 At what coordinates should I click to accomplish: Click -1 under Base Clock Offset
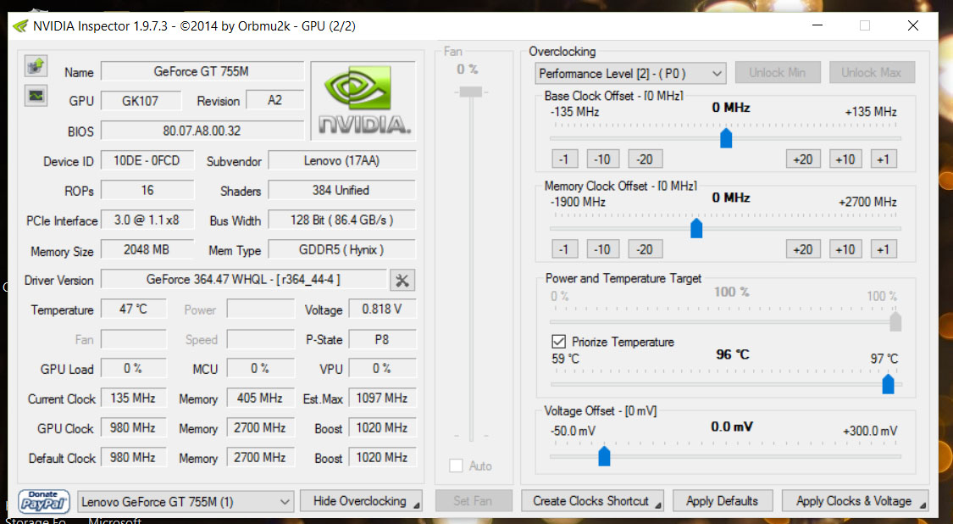(563, 159)
